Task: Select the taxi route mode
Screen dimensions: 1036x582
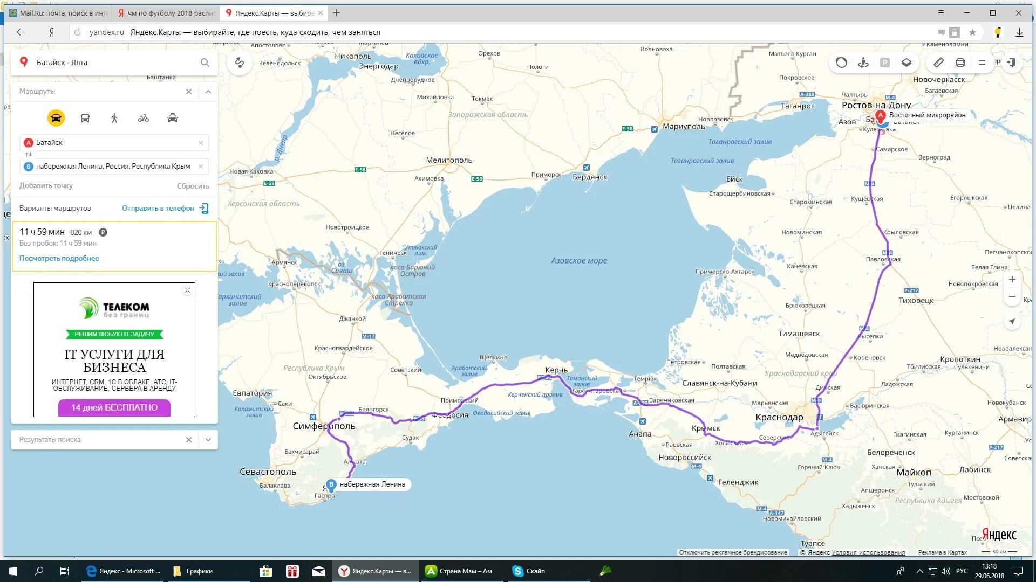Action: tap(173, 118)
